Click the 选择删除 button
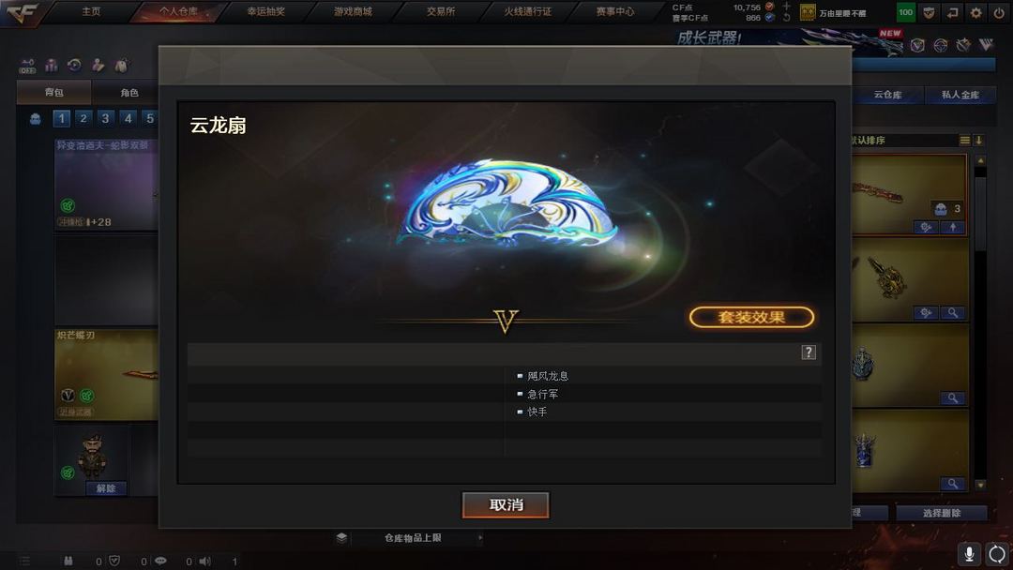The height and width of the screenshot is (570, 1013). pyautogui.click(x=942, y=513)
